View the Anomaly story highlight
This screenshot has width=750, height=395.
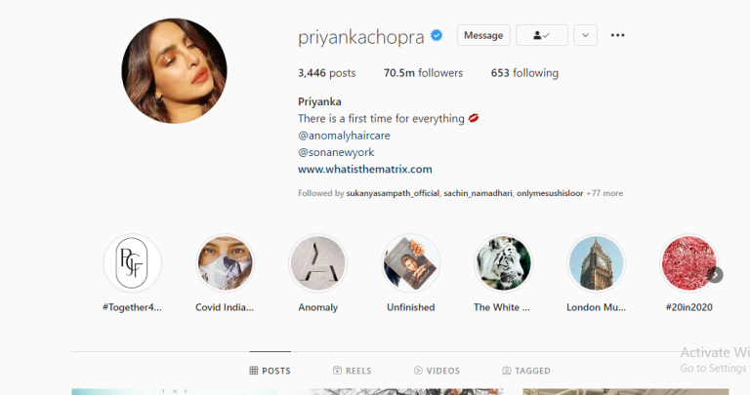[317, 263]
